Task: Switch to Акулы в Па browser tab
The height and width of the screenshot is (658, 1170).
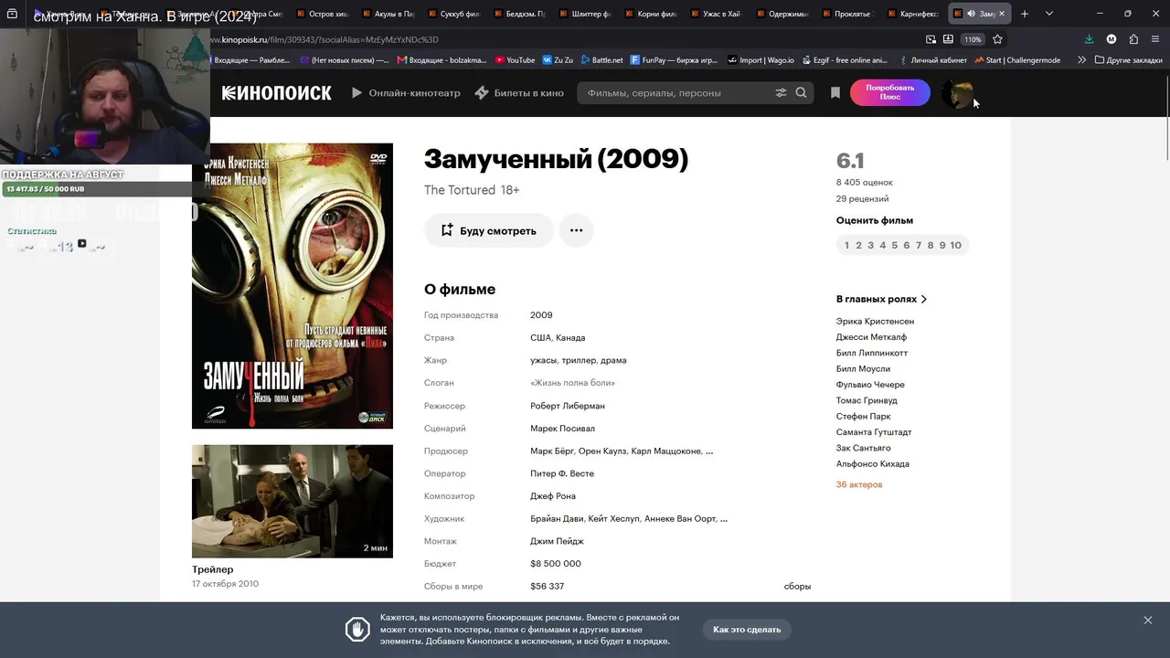Action: pyautogui.click(x=388, y=14)
